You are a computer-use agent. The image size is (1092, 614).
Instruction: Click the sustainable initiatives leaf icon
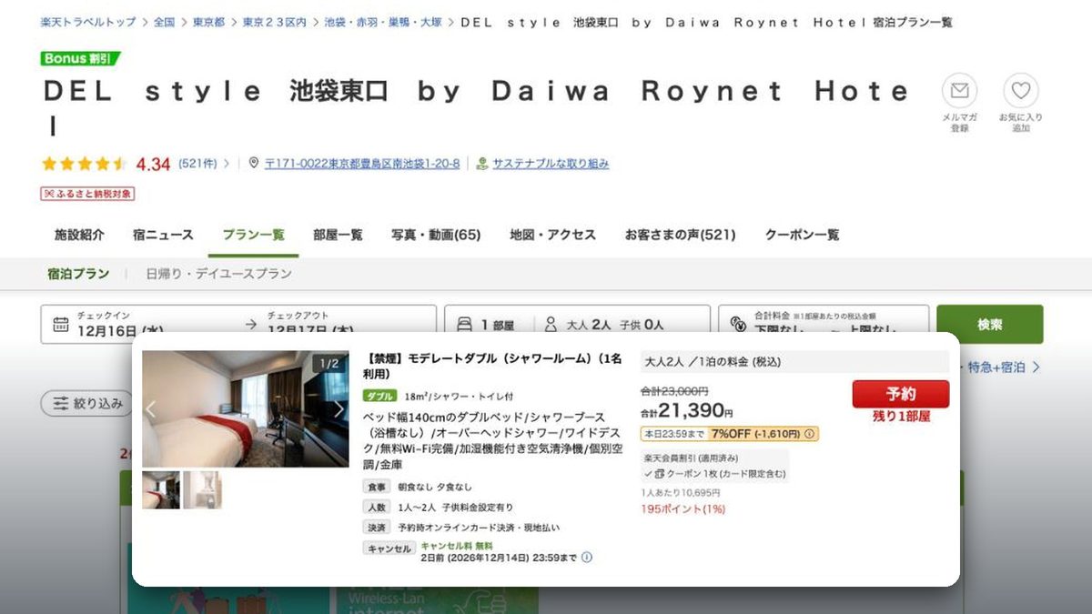tap(482, 164)
